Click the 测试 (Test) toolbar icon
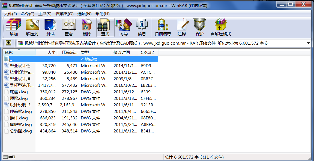The height and width of the screenshot is (161, 314). coord(50,27)
